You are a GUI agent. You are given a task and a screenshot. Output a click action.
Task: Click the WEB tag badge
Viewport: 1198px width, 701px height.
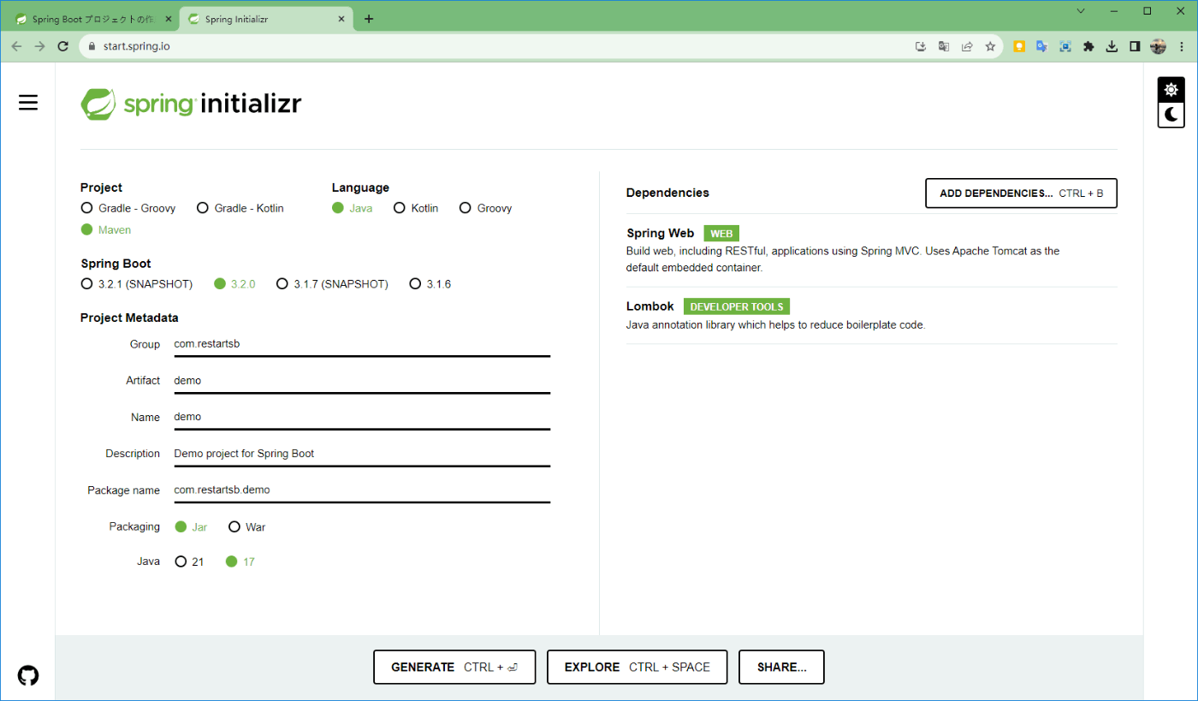click(x=721, y=234)
